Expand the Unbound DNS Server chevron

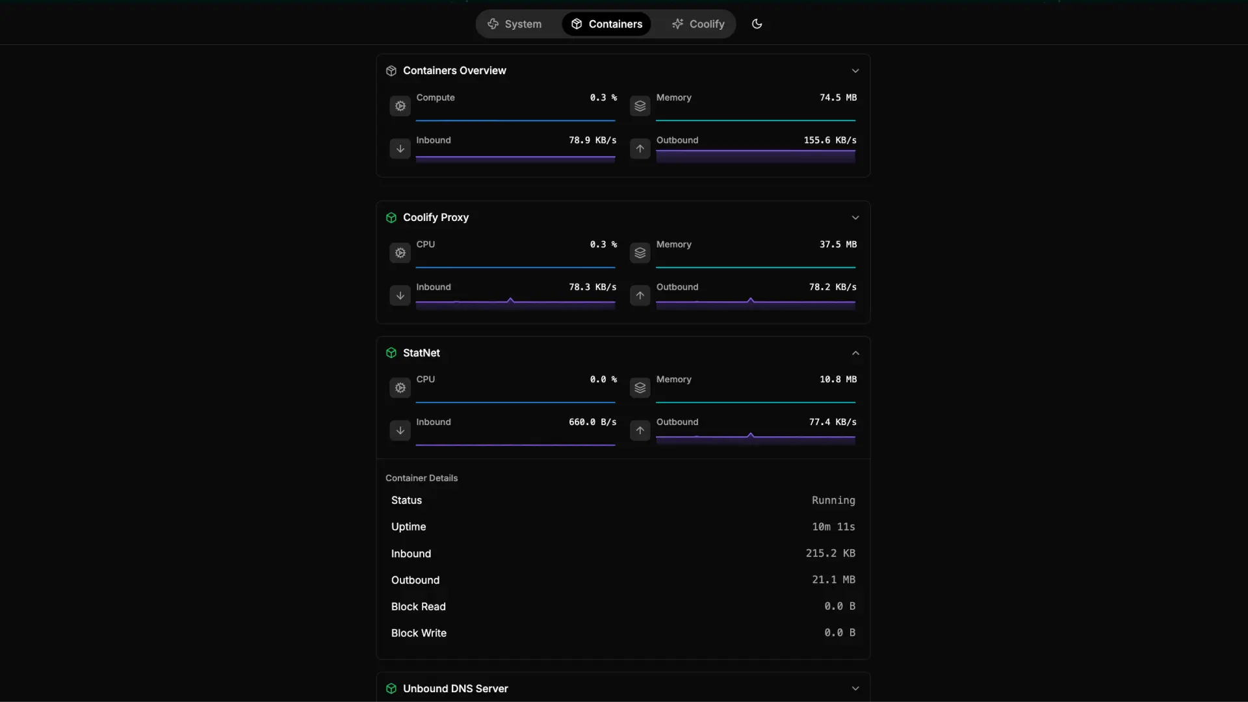(855, 688)
